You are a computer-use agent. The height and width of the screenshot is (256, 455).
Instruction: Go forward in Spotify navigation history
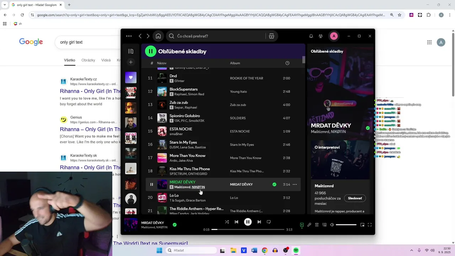tap(148, 36)
